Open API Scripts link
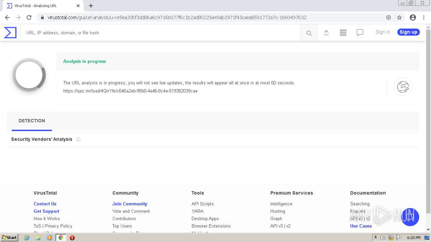This screenshot has width=431, height=242. tap(202, 204)
